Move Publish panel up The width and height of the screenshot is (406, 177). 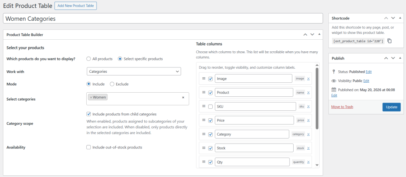[386, 58]
